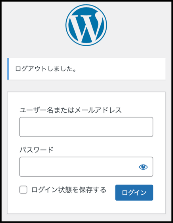Focus the ユーザー名またはメールアドレス input field
This screenshot has width=173, height=223.
86,127
